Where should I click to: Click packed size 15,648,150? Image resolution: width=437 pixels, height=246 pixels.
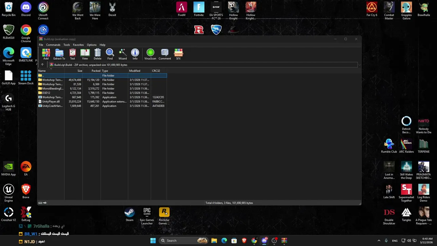(93, 101)
